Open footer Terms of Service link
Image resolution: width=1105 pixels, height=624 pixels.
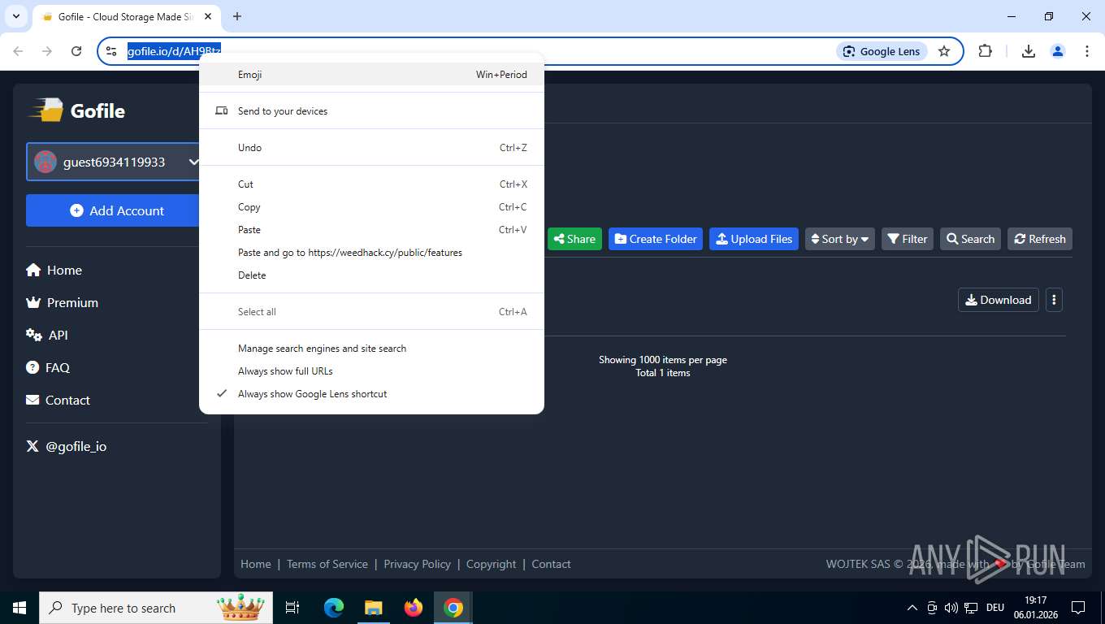click(327, 564)
